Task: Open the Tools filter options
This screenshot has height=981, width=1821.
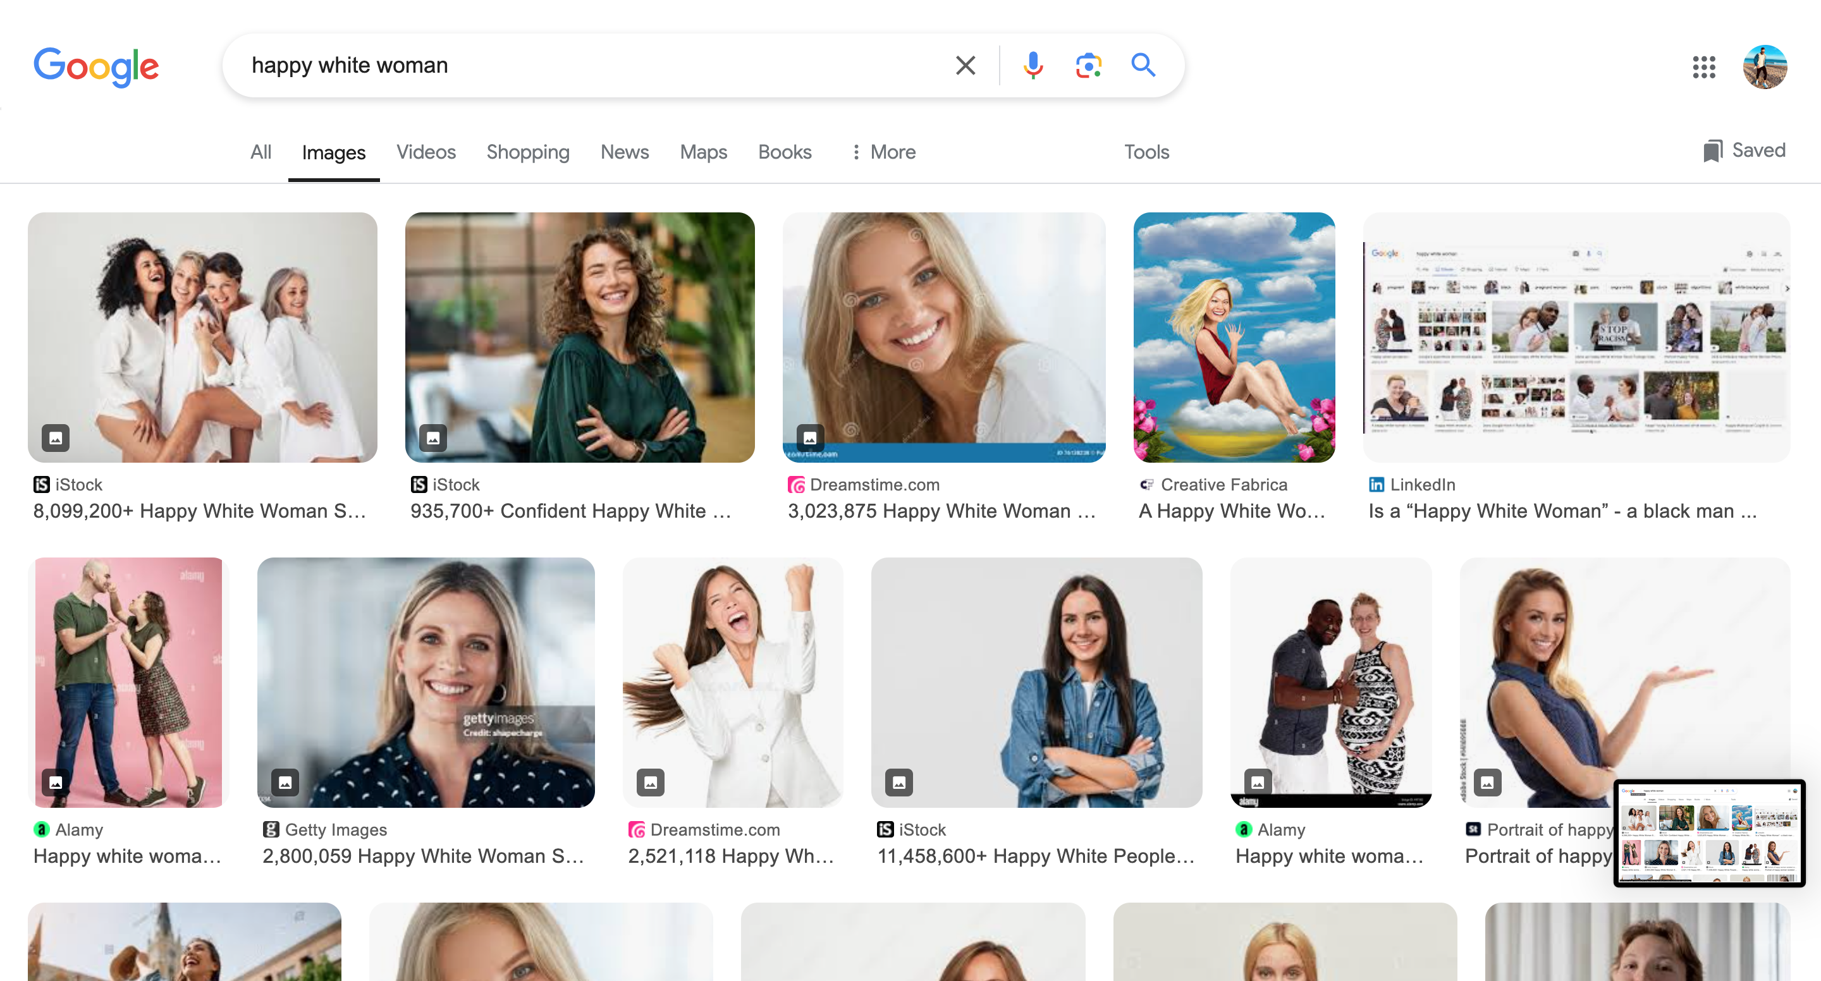Action: point(1146,152)
